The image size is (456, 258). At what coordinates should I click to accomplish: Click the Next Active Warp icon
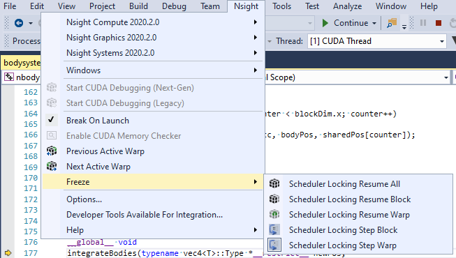click(52, 167)
